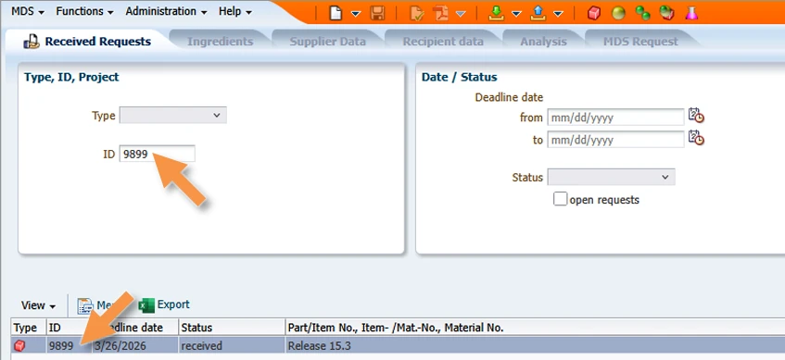Tick the open requests checkbox

[560, 199]
